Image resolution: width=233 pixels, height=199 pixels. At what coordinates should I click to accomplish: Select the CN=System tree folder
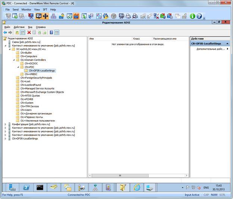point(27,103)
